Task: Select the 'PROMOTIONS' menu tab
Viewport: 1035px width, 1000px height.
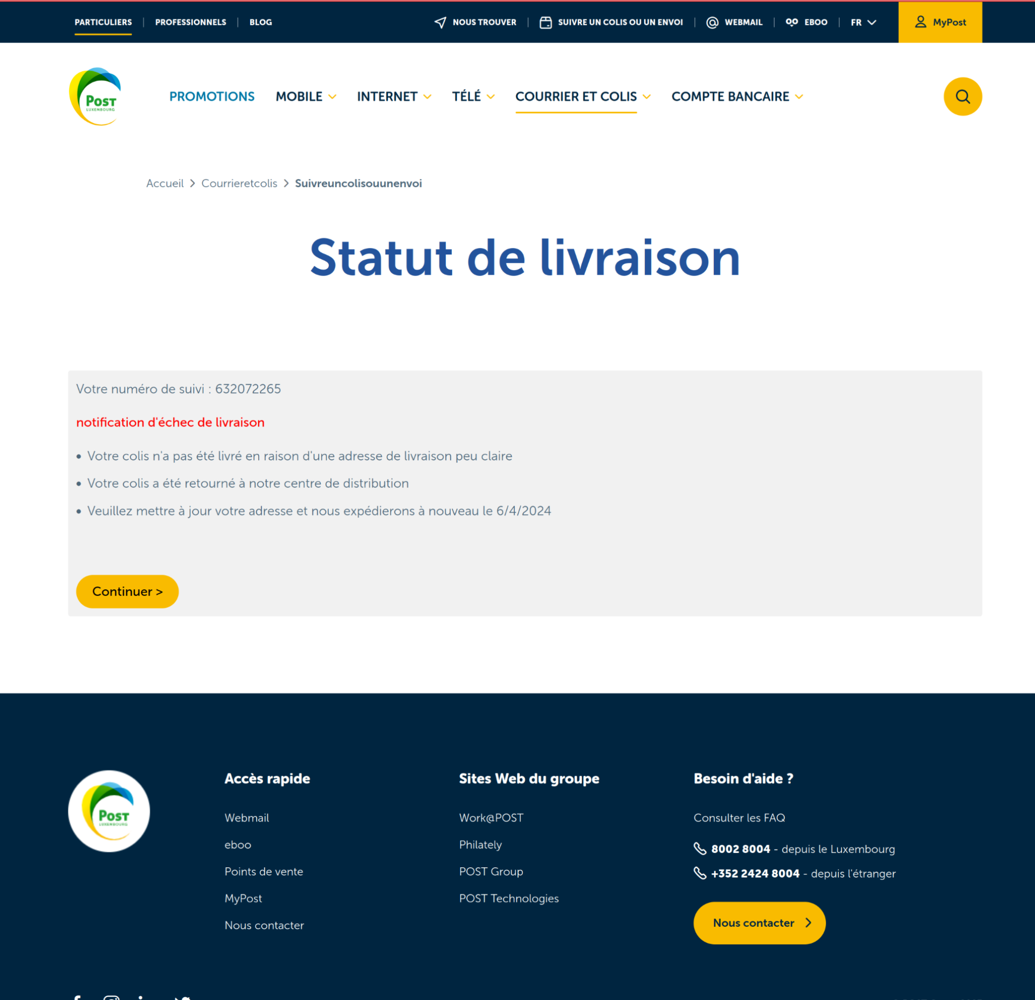Action: (x=212, y=96)
